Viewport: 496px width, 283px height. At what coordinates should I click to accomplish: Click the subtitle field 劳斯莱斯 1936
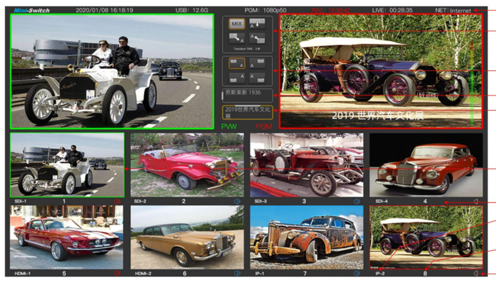pyautogui.click(x=247, y=95)
